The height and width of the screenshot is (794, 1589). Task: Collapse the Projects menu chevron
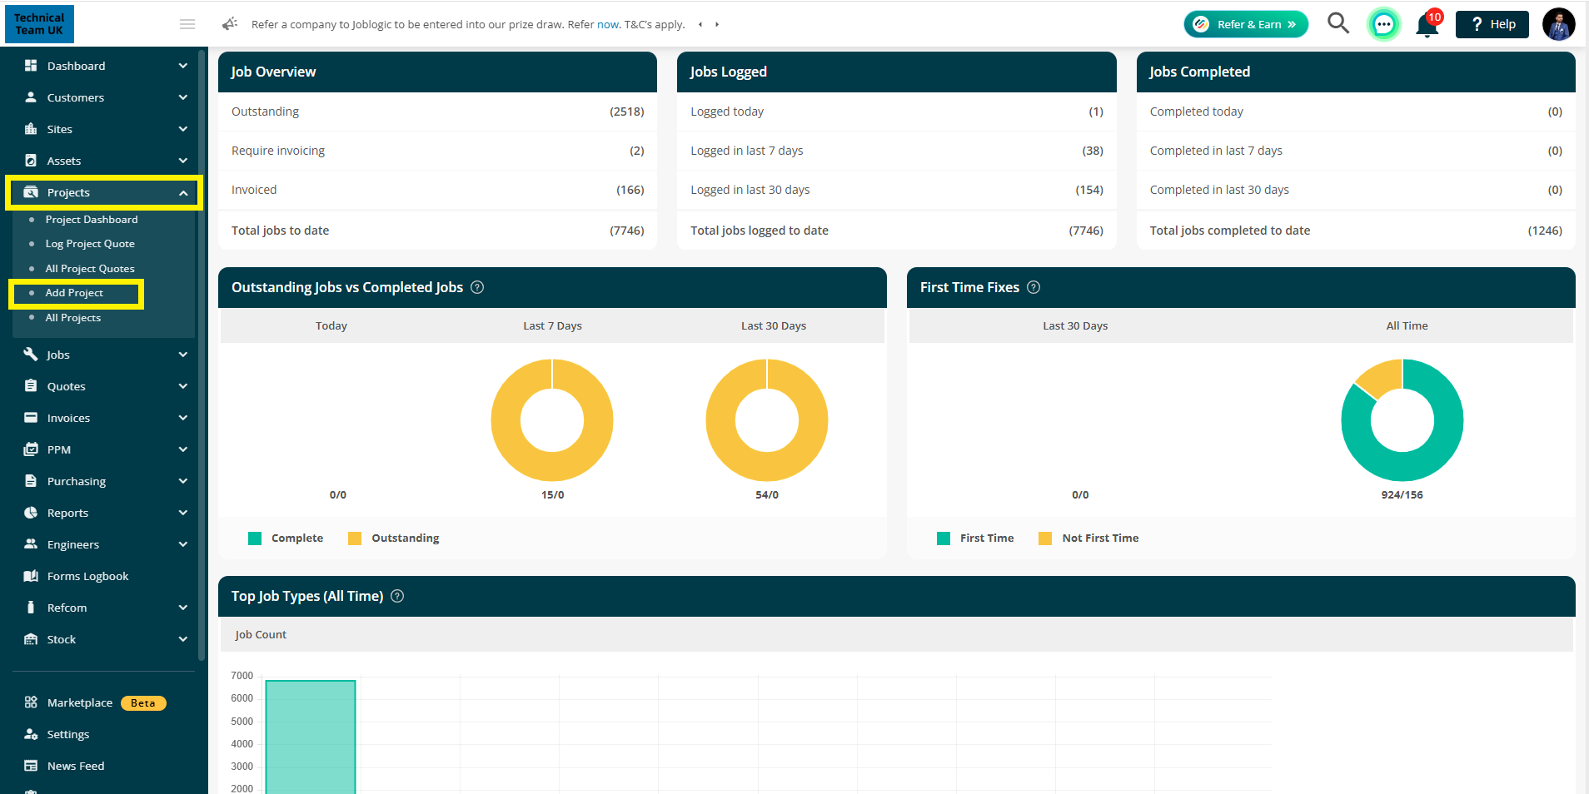click(183, 193)
